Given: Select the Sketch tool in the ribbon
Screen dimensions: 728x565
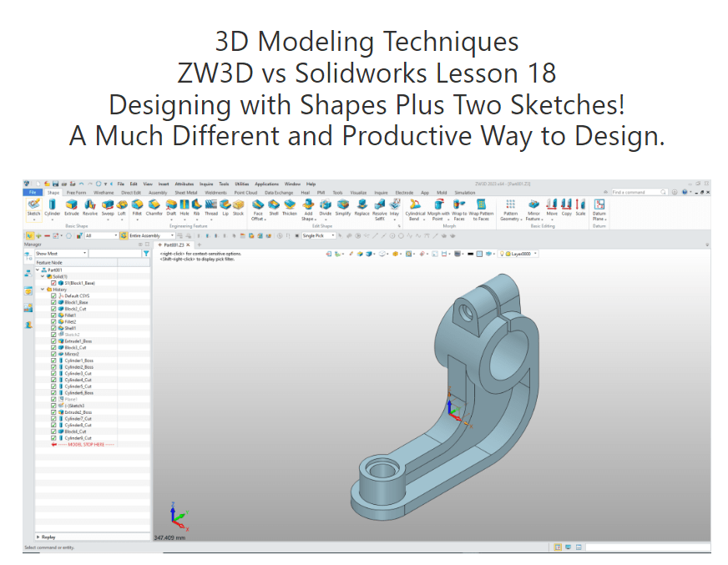Looking at the screenshot, I should click(33, 208).
